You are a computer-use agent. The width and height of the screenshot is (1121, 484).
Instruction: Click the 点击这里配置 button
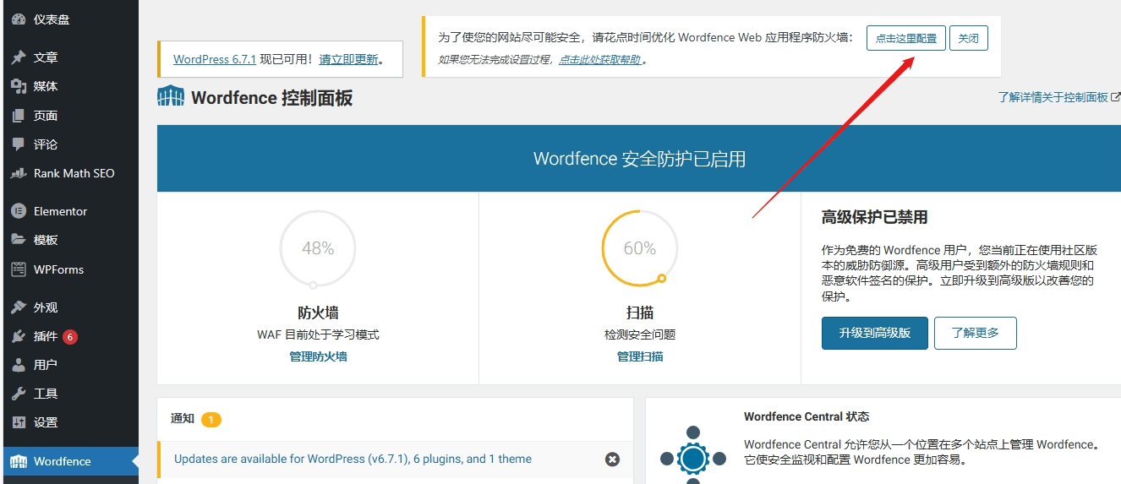(905, 38)
